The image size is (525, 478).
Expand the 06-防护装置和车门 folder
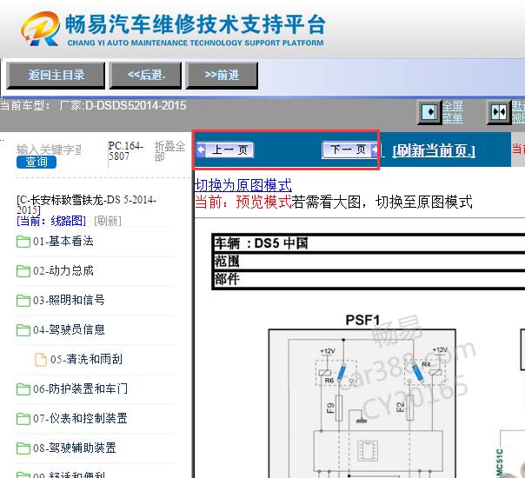click(80, 389)
